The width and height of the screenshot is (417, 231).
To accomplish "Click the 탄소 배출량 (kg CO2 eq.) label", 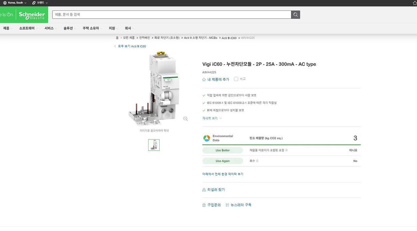I will 266,138.
